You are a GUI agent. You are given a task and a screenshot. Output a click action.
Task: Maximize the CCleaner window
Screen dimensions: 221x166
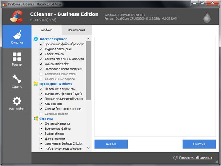(202, 3)
